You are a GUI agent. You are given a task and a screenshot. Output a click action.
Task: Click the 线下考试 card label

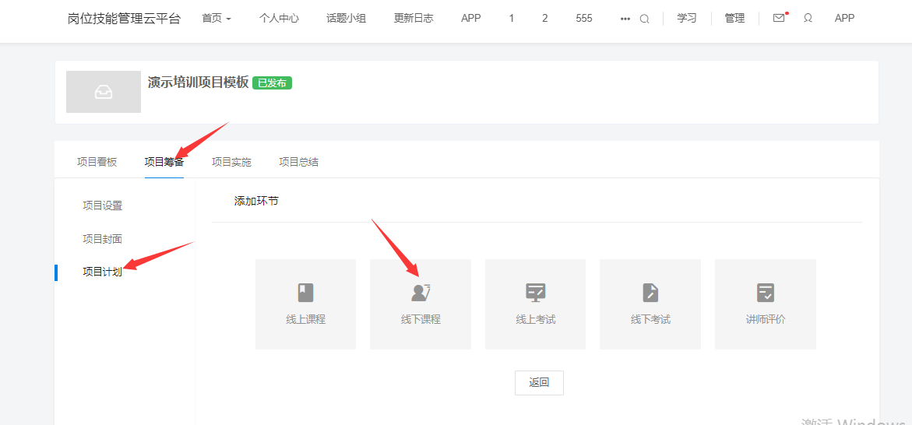(x=650, y=319)
